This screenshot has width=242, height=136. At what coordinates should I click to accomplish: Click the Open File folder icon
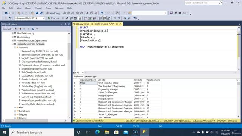33,13
